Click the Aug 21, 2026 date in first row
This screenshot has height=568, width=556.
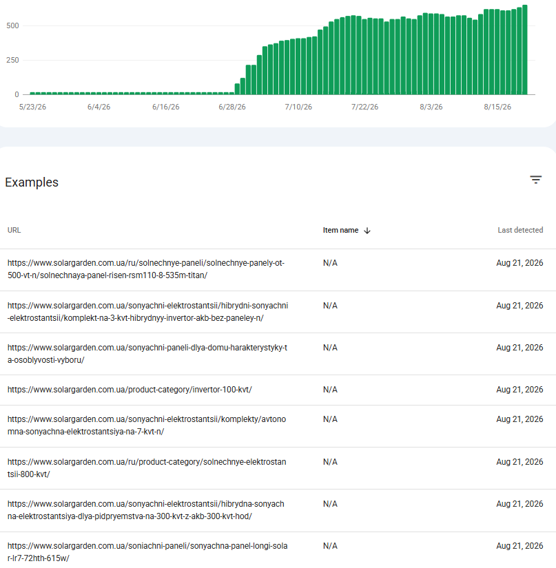point(519,263)
